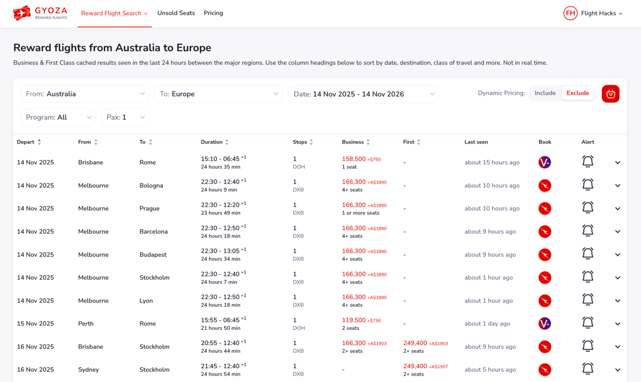Image resolution: width=641 pixels, height=382 pixels.
Task: Open the To: Europe dropdown
Action: (x=218, y=94)
